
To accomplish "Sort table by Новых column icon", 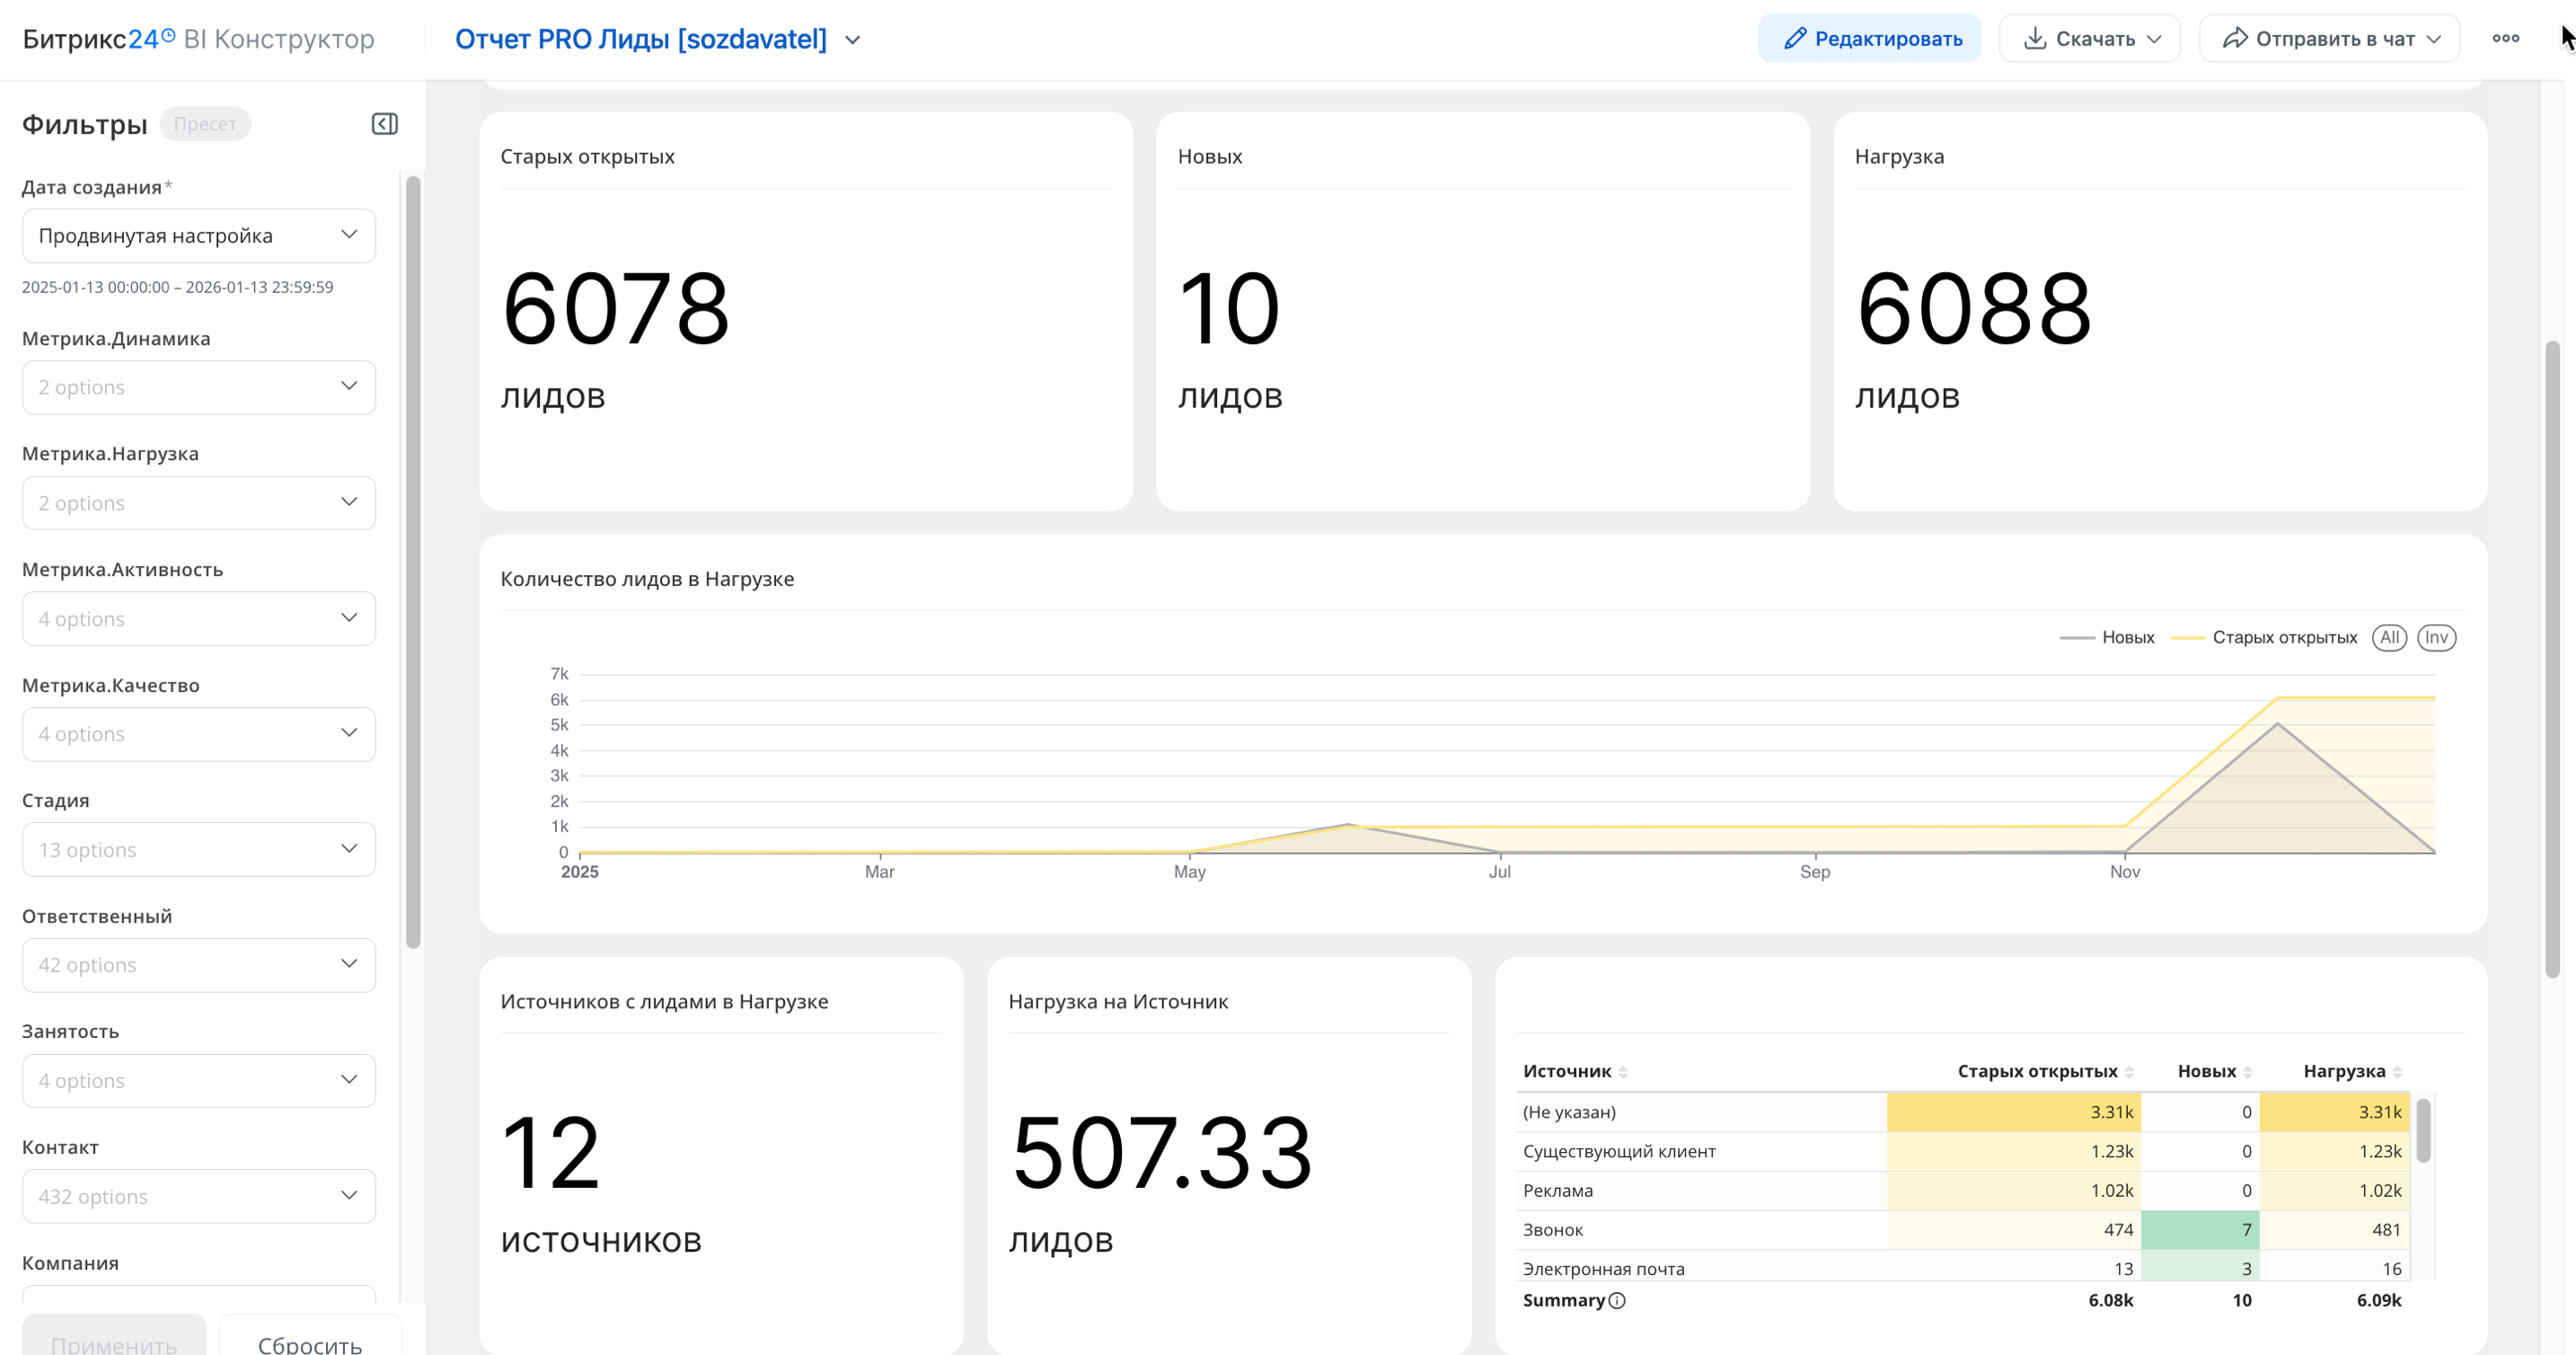I will tap(2247, 1072).
